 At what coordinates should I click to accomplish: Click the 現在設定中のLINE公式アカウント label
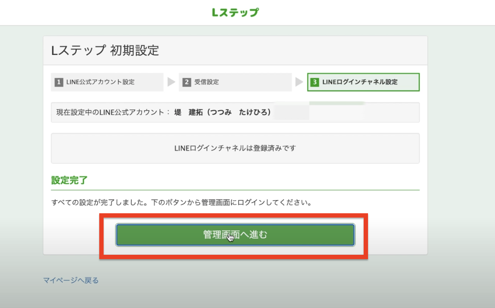(113, 112)
